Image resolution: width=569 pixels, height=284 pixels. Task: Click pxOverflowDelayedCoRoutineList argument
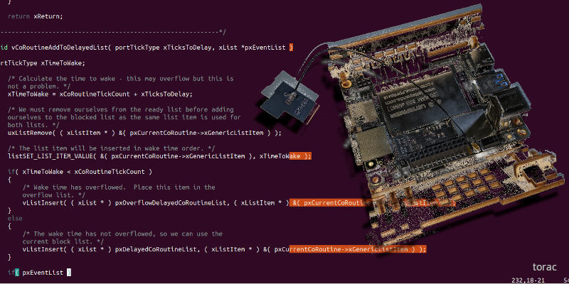click(x=171, y=203)
